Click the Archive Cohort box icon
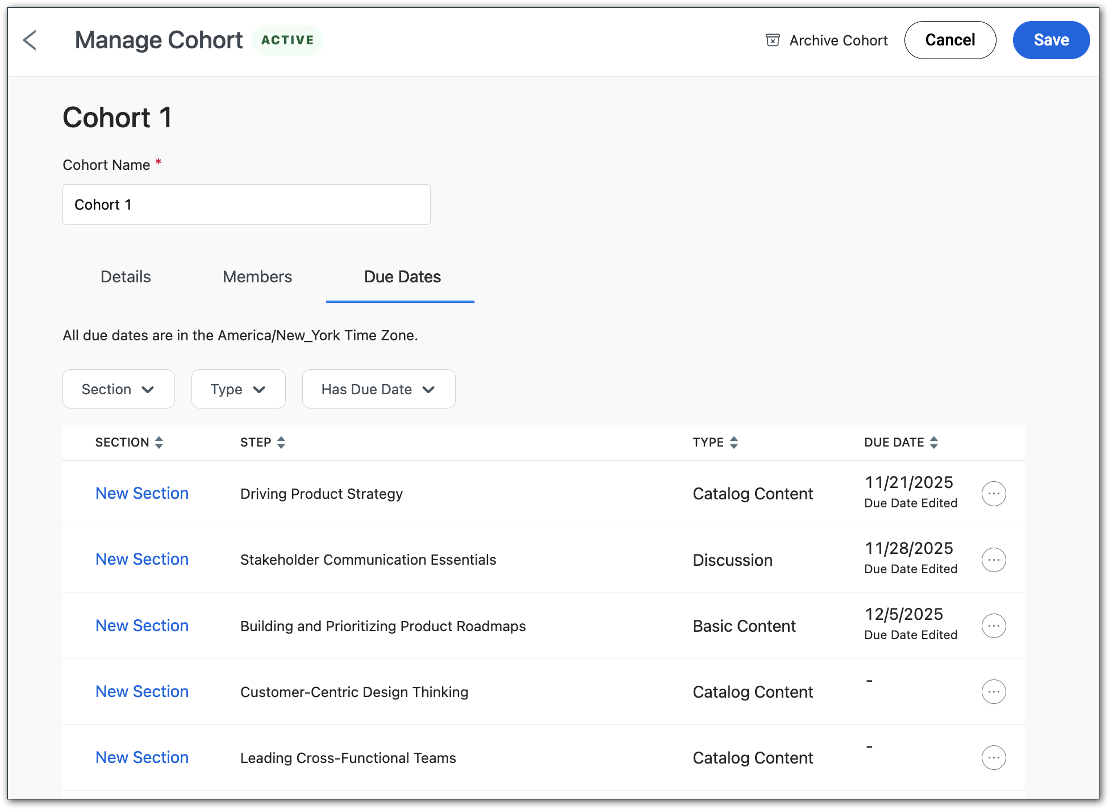The height and width of the screenshot is (809, 1109). coord(772,40)
